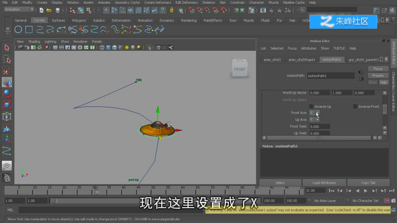Choose the Select tool arrow in toolbox
The image size is (397, 223).
pos(7,48)
